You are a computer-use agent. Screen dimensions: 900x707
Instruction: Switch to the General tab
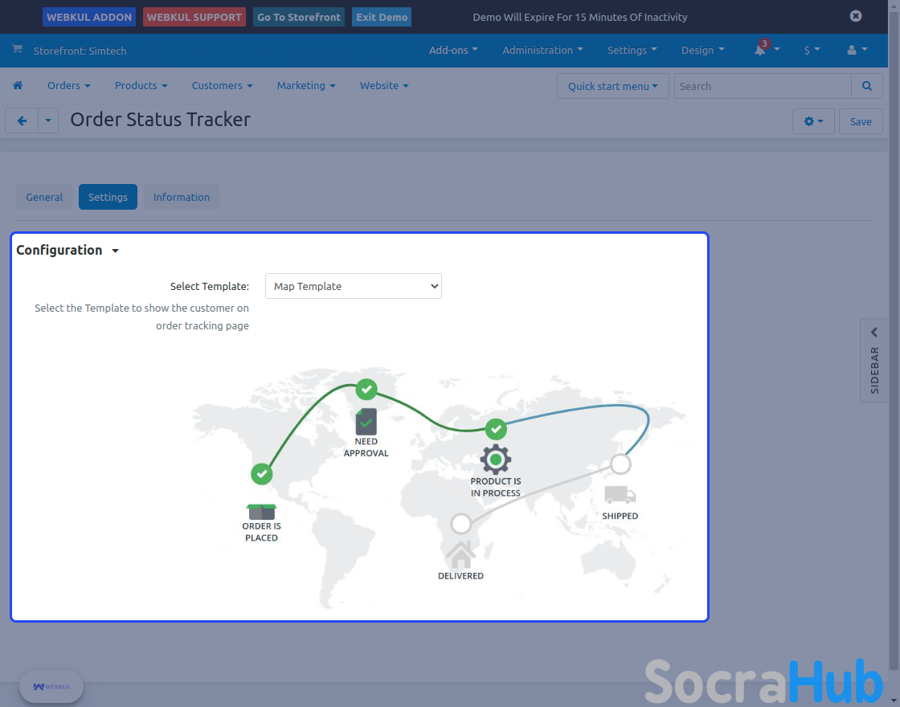tap(44, 197)
